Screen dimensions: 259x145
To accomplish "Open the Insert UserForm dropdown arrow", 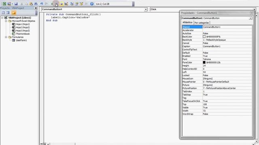I will (x=12, y=4).
